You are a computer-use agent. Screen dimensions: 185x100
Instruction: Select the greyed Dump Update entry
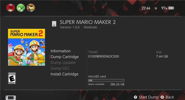click(63, 63)
